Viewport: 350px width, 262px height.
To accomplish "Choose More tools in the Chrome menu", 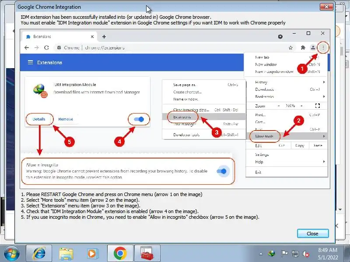I will click(x=287, y=136).
